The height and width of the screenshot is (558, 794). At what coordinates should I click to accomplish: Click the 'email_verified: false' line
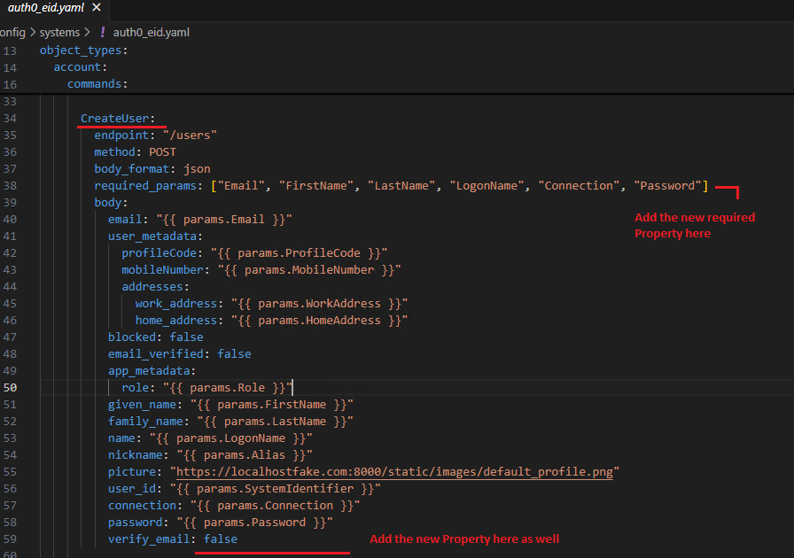[x=179, y=353]
